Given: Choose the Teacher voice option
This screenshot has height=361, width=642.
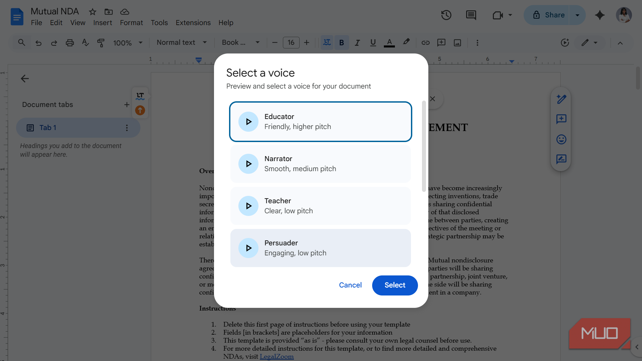Looking at the screenshot, I should (320, 206).
